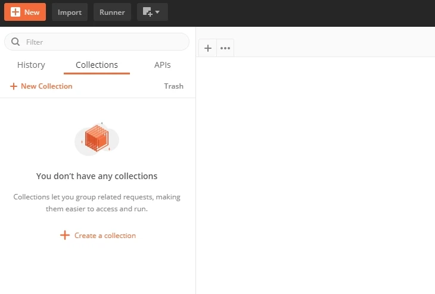Open the tab options ellipsis menu

tap(225, 48)
